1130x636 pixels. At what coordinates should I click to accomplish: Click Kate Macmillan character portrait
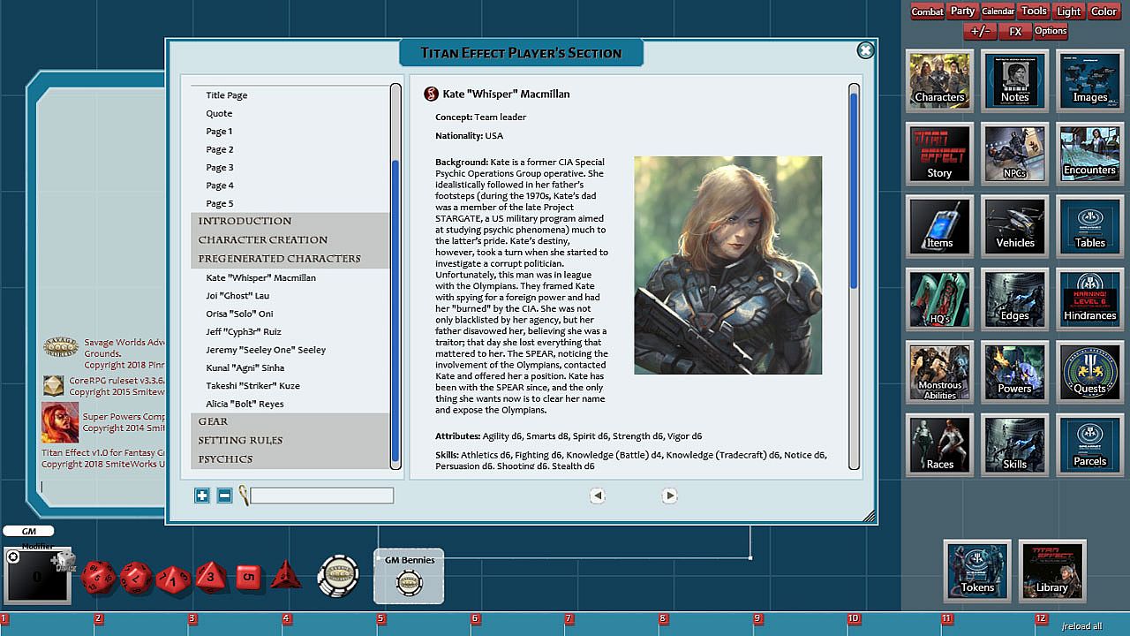(x=727, y=265)
